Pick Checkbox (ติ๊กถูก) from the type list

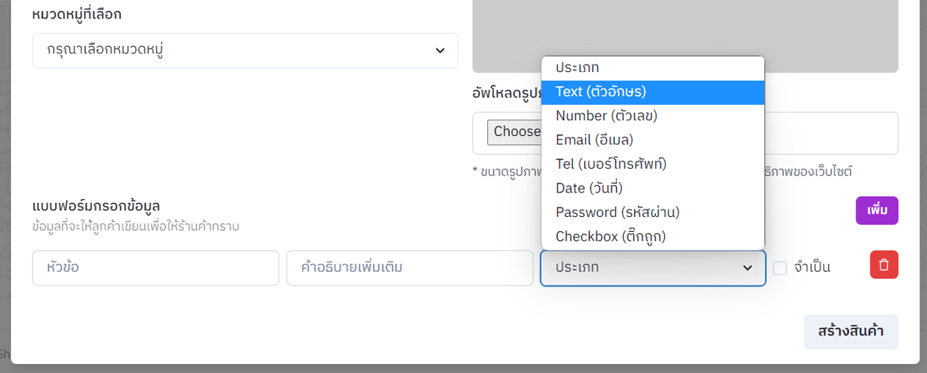652,236
